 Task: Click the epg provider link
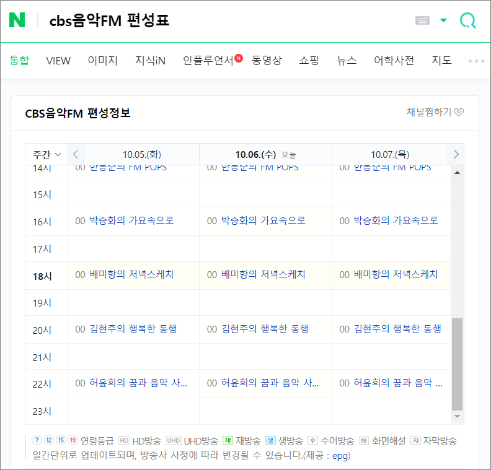[340, 456]
